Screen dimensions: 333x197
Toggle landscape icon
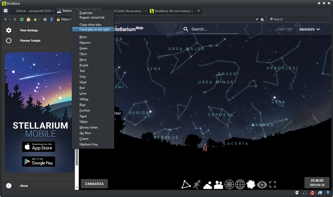[218, 184]
